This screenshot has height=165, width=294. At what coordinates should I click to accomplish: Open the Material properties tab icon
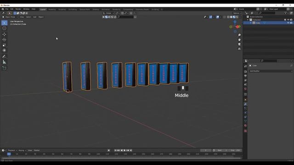click(245, 126)
